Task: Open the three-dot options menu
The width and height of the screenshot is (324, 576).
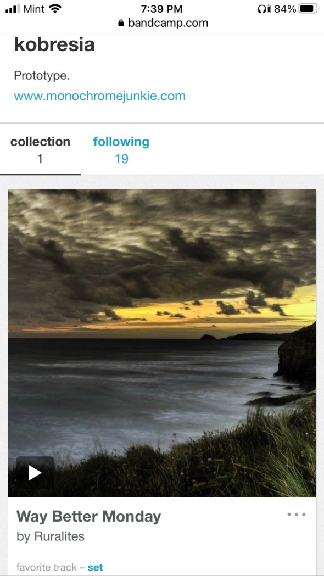Action: pos(297,515)
